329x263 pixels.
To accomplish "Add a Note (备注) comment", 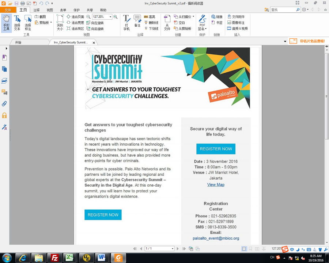I will 137,21.
